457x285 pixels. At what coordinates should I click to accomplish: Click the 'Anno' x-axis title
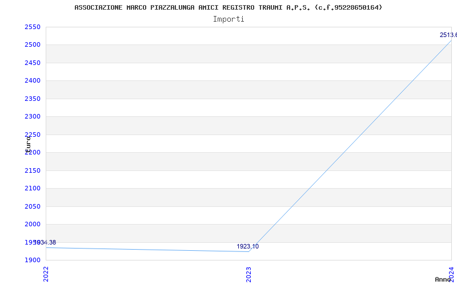point(443,279)
